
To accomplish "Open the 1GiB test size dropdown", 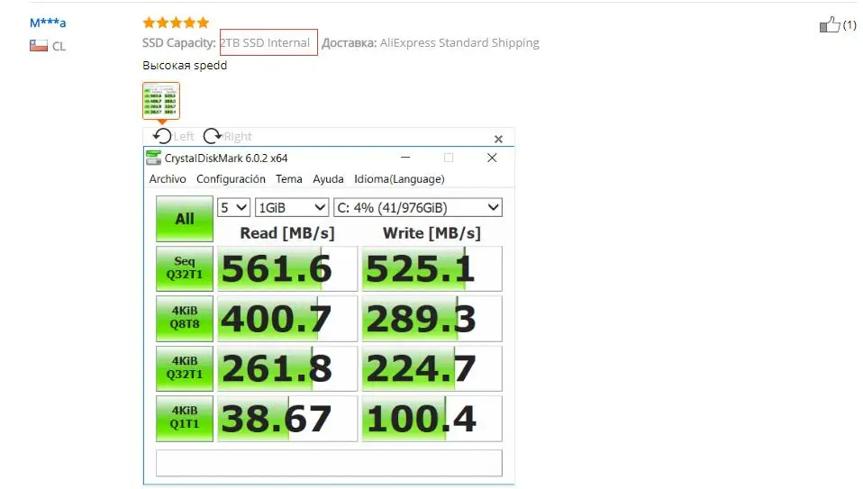I will [292, 207].
